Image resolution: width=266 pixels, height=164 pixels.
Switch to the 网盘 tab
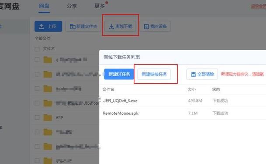44,6
